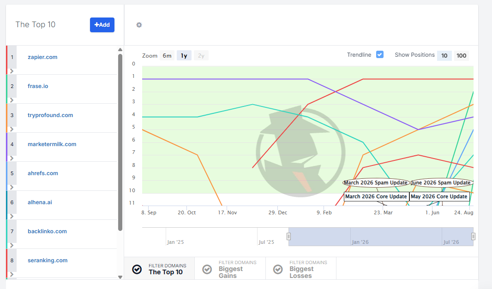The image size is (492, 289).
Task: Expand the backlinko.com row chevron
Action: click(12, 245)
